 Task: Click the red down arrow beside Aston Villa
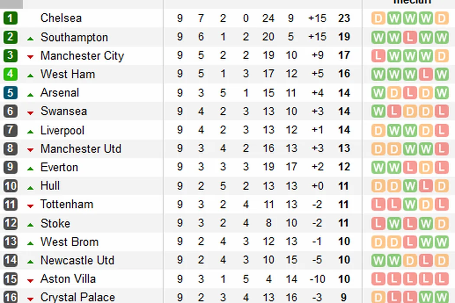click(x=30, y=280)
